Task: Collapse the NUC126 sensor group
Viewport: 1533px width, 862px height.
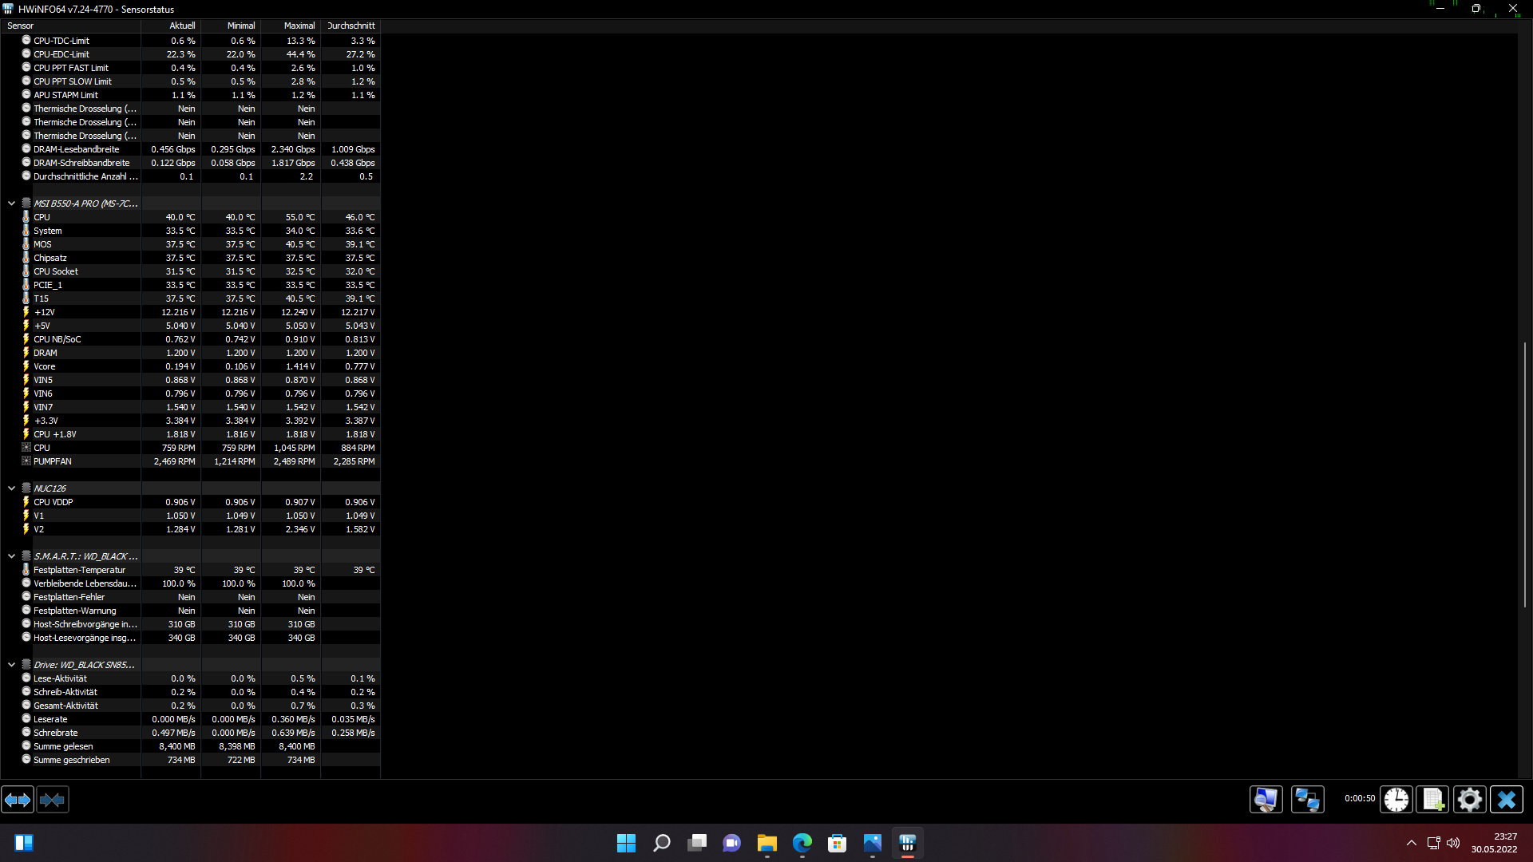Action: click(11, 488)
